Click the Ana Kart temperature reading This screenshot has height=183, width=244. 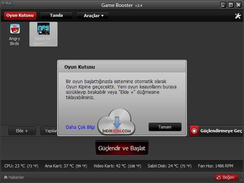66,166
